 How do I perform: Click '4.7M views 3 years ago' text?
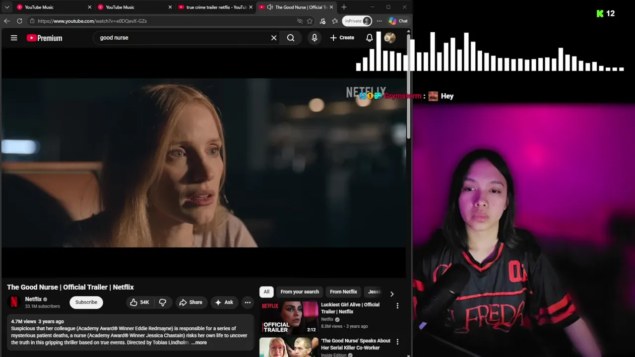click(x=37, y=321)
